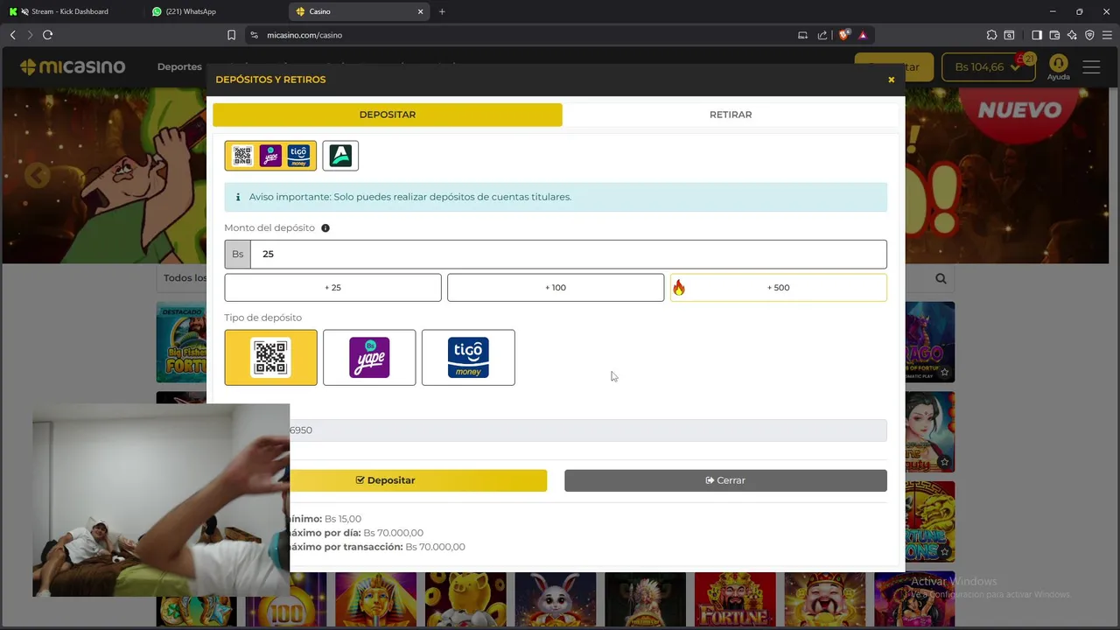Open the Egyptian pharaoh slot thumbnail
The width and height of the screenshot is (1120, 630).
tap(375, 599)
